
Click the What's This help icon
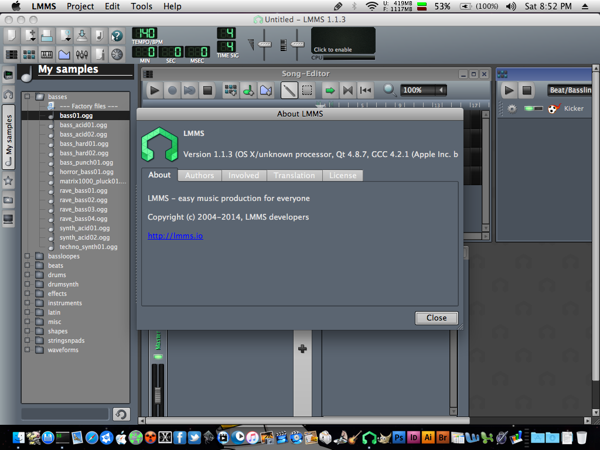pos(117,36)
